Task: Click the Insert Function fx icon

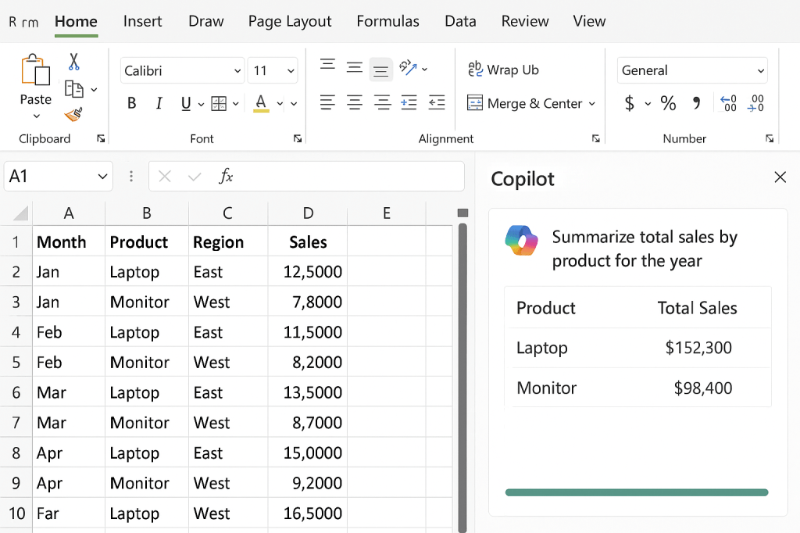Action: click(x=226, y=177)
